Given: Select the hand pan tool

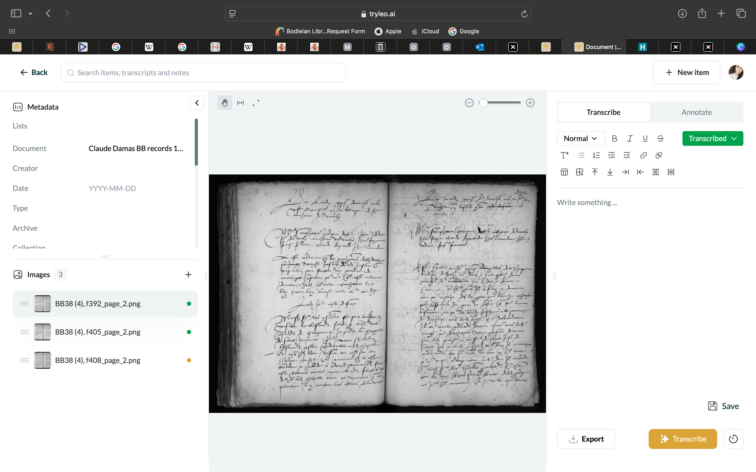Looking at the screenshot, I should [x=224, y=103].
